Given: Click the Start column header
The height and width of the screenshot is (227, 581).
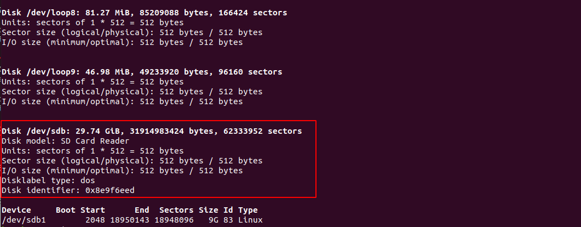Looking at the screenshot, I should [93, 211].
